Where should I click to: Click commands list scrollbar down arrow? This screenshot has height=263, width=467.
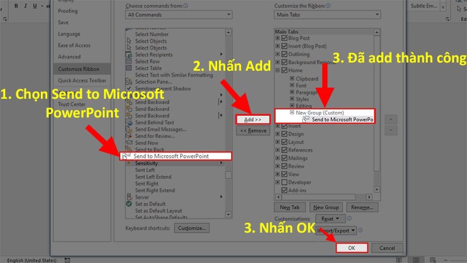[228, 214]
